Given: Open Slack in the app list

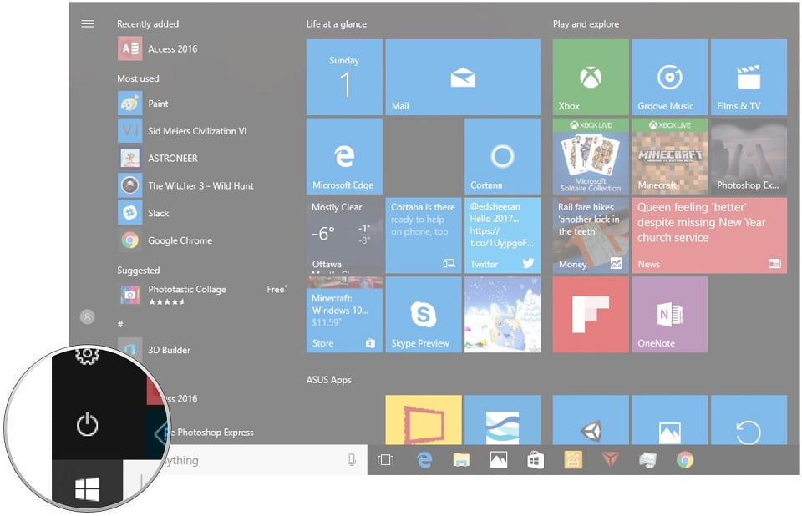Looking at the screenshot, I should click(x=158, y=213).
